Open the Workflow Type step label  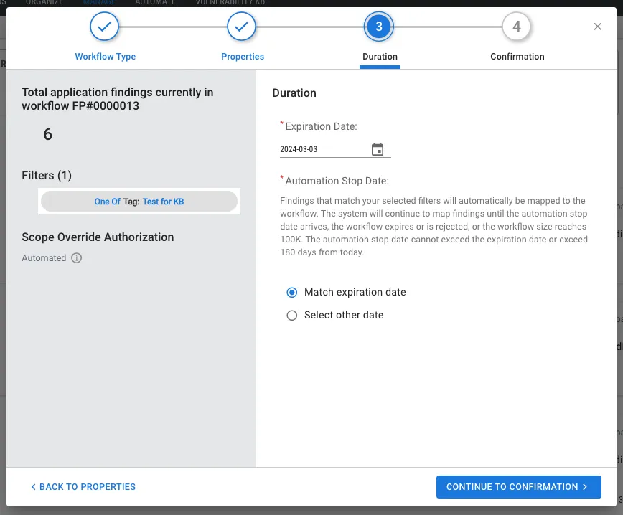coord(106,57)
